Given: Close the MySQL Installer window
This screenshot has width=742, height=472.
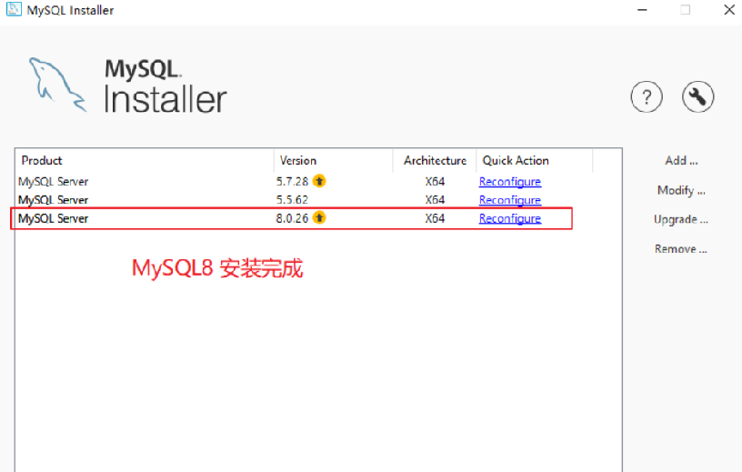Looking at the screenshot, I should pyautogui.click(x=729, y=9).
